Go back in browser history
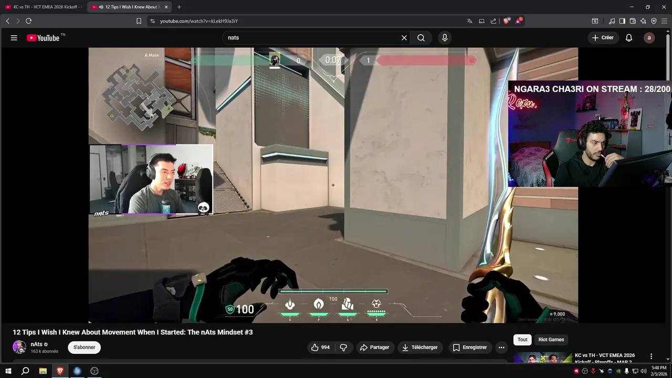Image resolution: width=672 pixels, height=378 pixels. click(x=7, y=21)
